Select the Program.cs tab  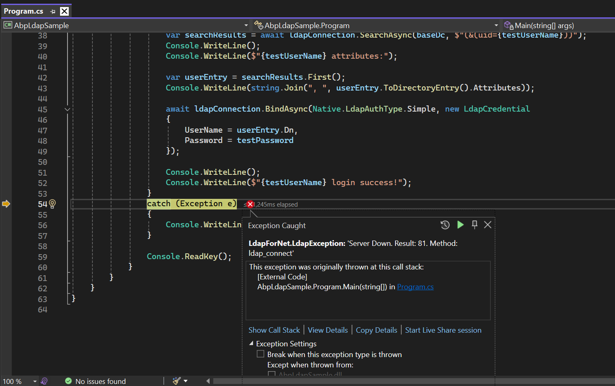pyautogui.click(x=24, y=11)
